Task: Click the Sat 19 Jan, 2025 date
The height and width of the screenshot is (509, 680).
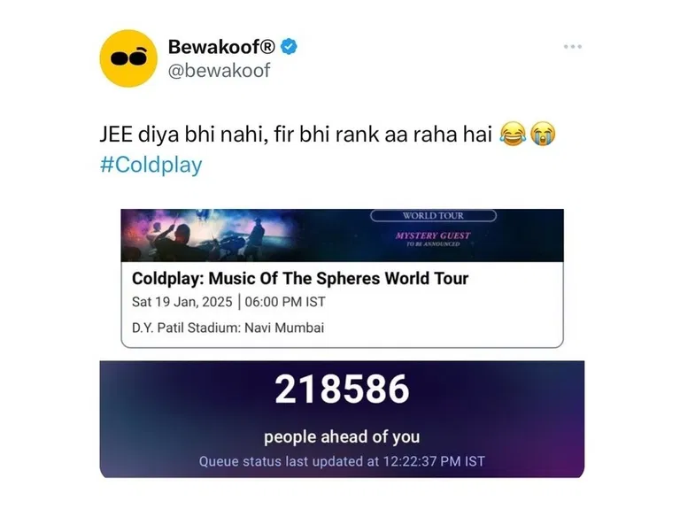Action: 182,302
